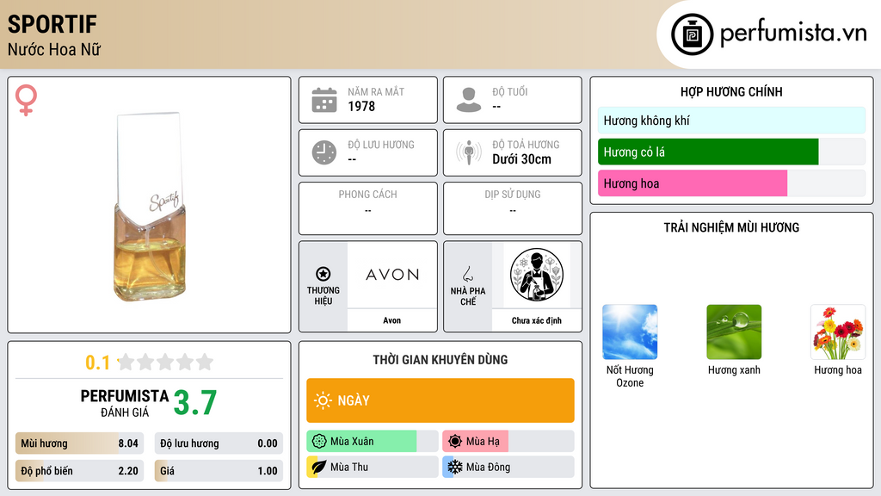Image resolution: width=881 pixels, height=496 pixels.
Task: Click the Mùa Xuân season bar
Action: [373, 442]
